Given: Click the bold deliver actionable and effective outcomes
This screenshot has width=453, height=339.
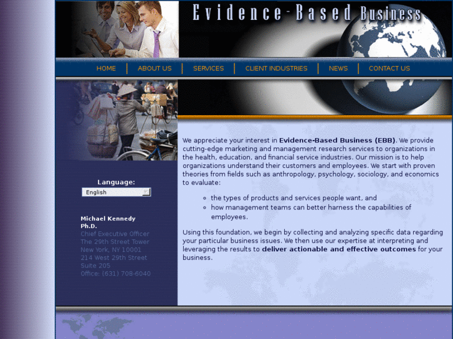Looking at the screenshot, I should click(339, 249).
